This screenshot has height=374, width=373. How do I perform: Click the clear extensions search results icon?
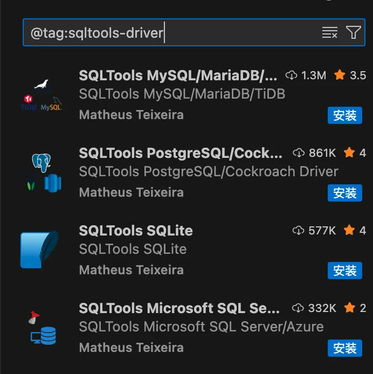[x=329, y=33]
